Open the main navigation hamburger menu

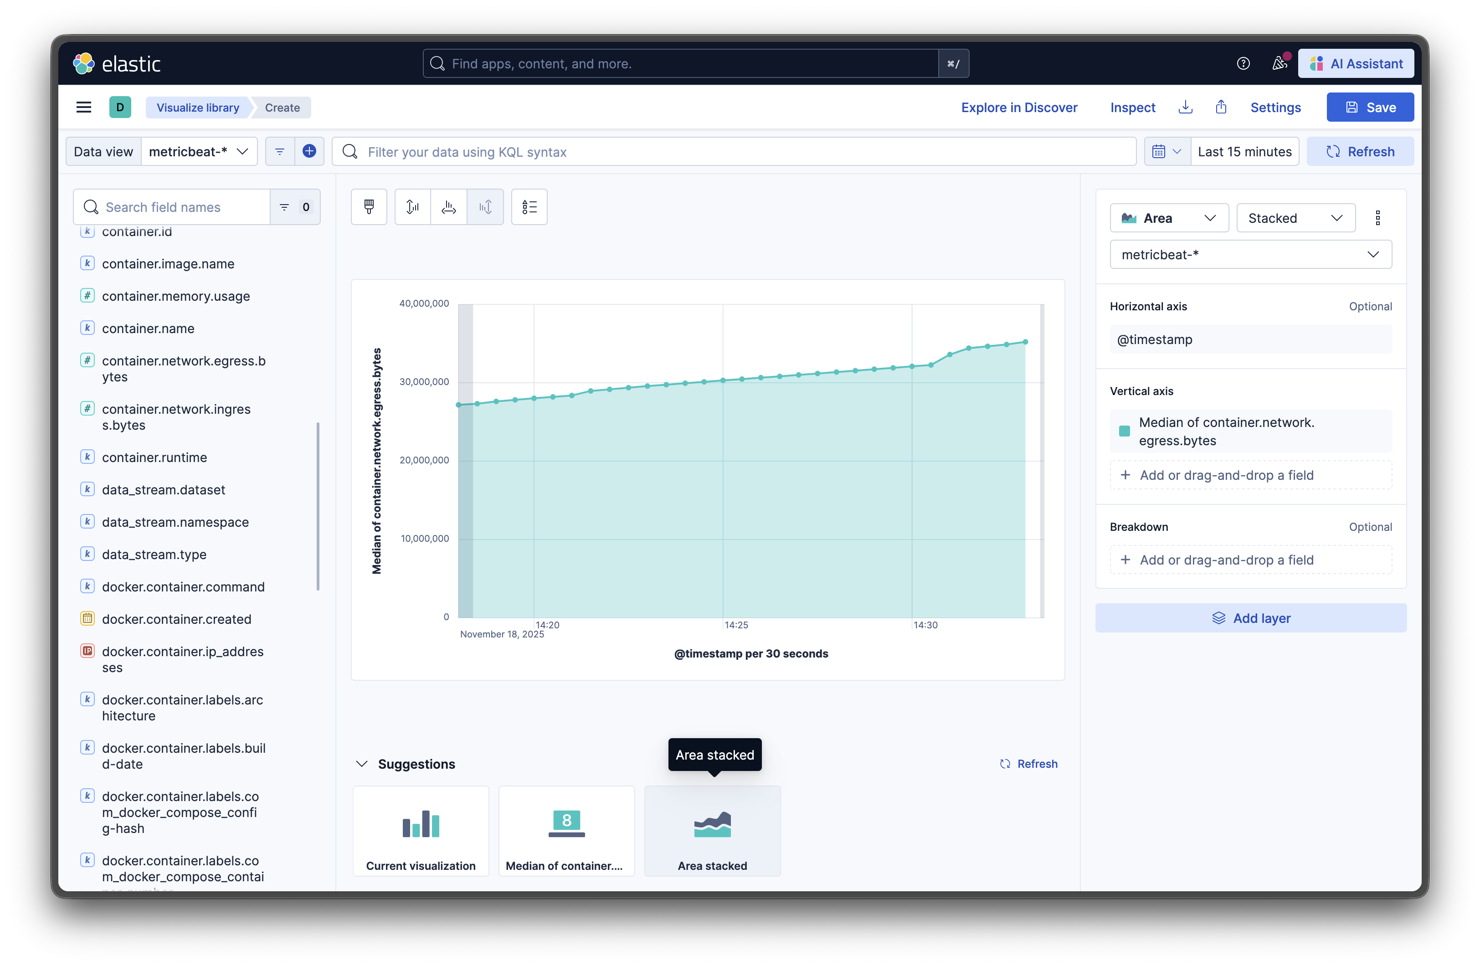83,107
